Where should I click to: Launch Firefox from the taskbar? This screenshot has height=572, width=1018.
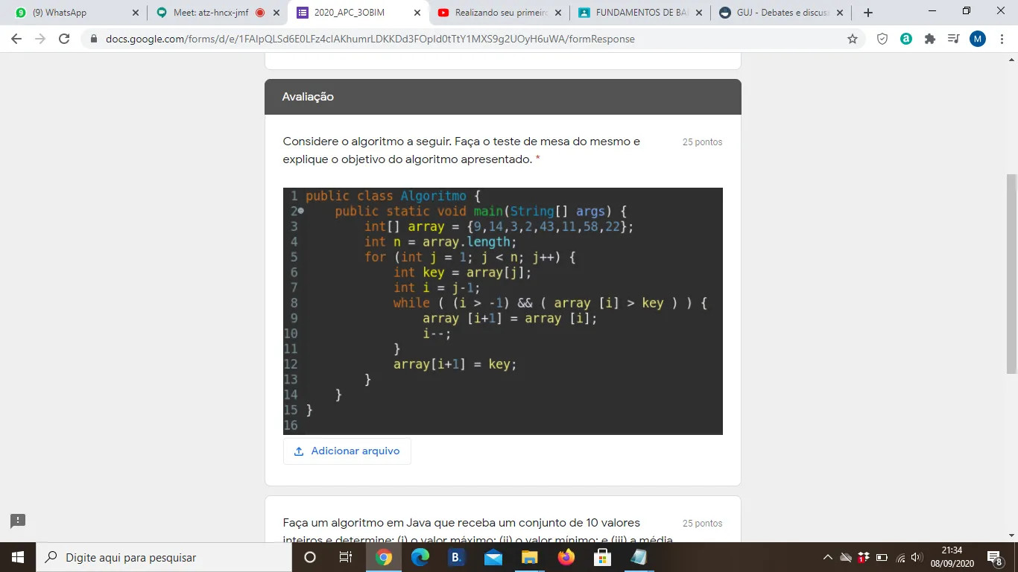pos(566,557)
